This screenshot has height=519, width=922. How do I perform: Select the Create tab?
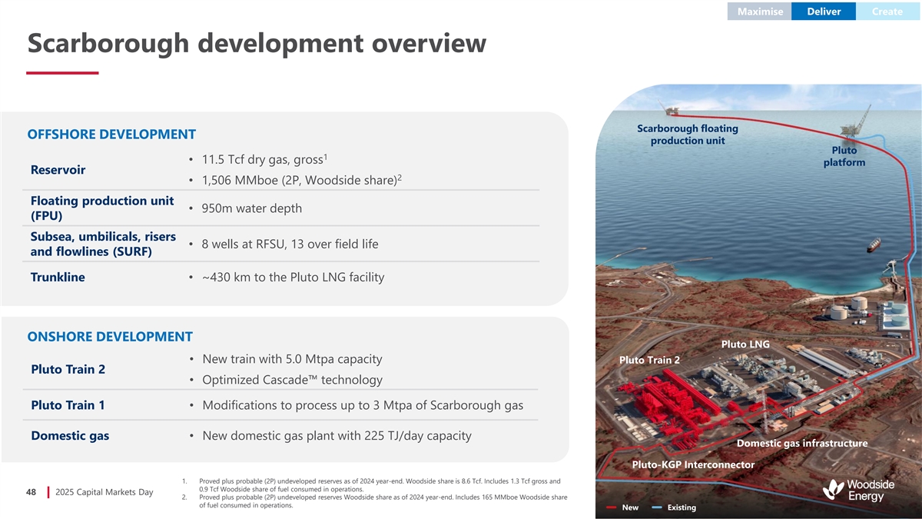click(887, 12)
